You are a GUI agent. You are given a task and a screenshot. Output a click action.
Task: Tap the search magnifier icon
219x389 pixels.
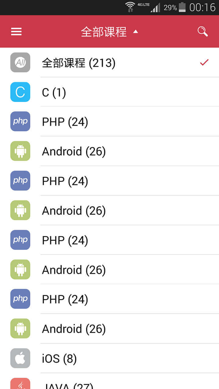click(x=203, y=31)
